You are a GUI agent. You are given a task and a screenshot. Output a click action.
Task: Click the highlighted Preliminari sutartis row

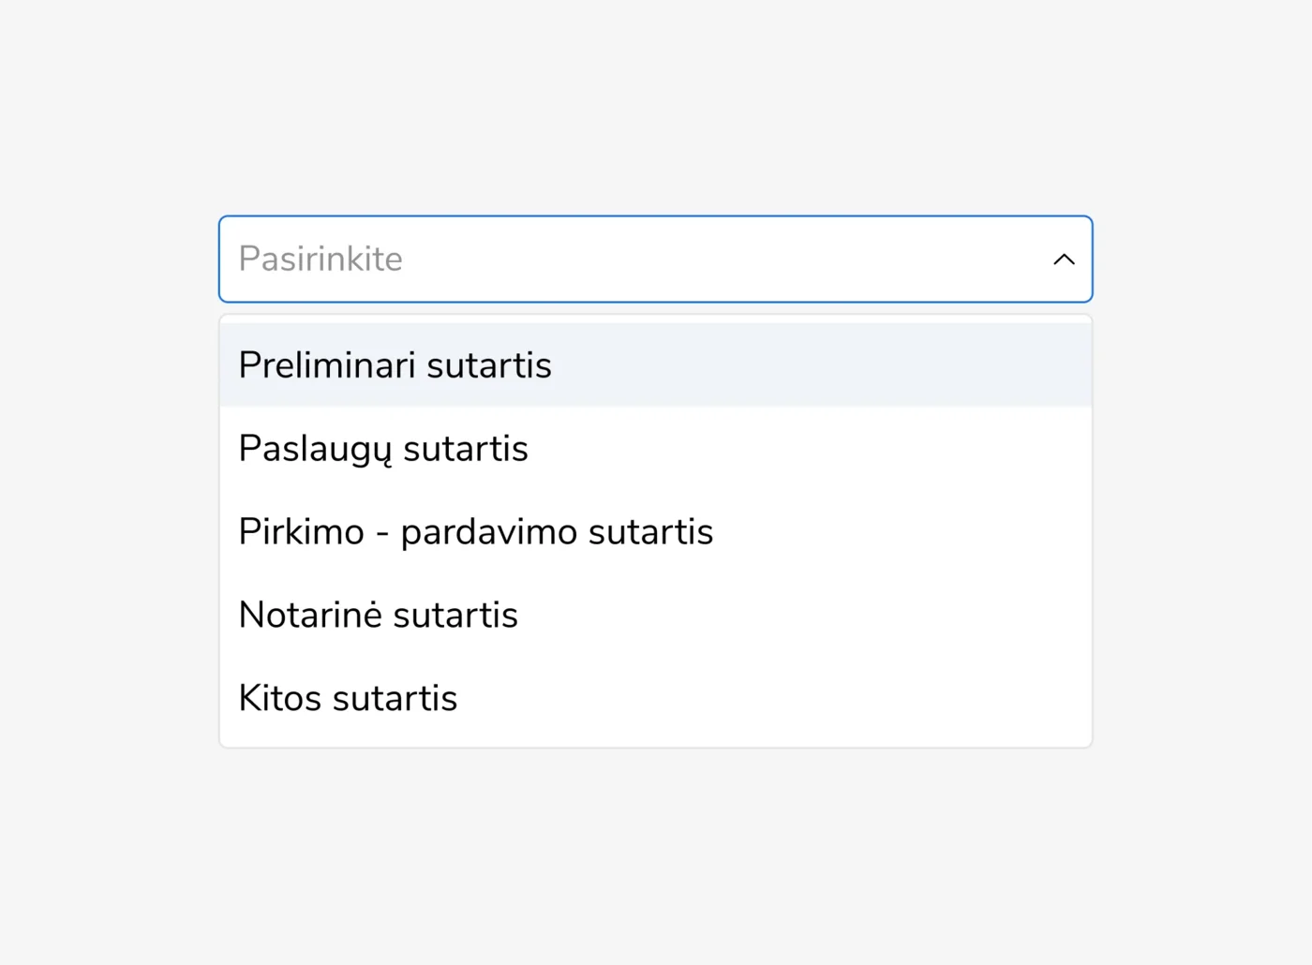[x=655, y=365]
